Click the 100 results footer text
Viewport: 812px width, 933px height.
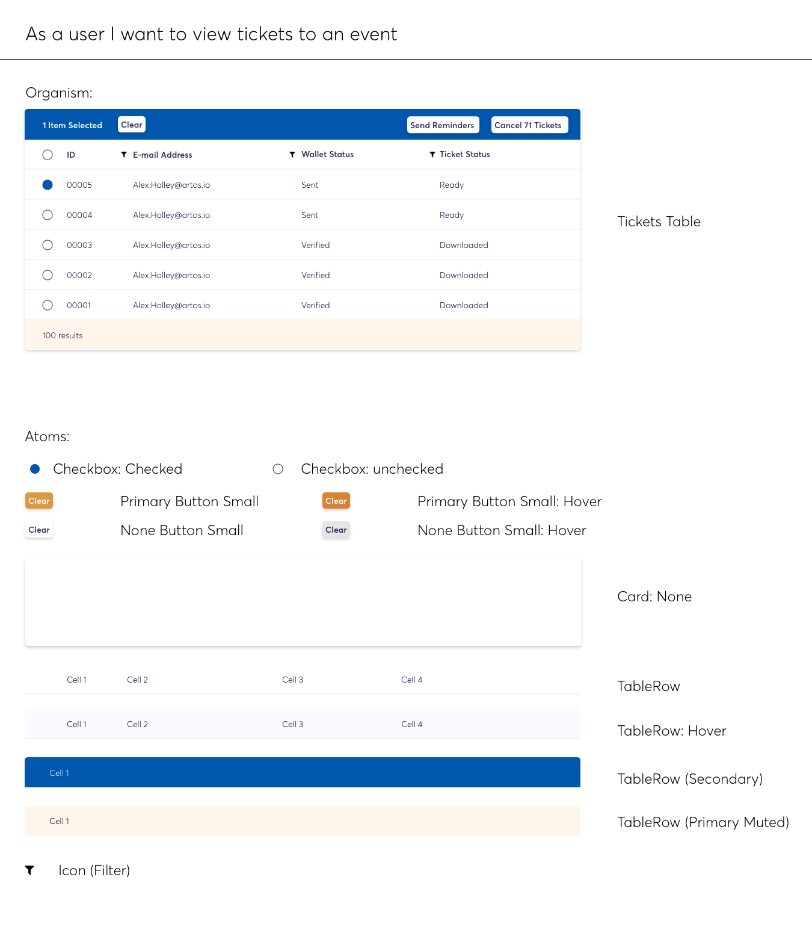pos(63,335)
